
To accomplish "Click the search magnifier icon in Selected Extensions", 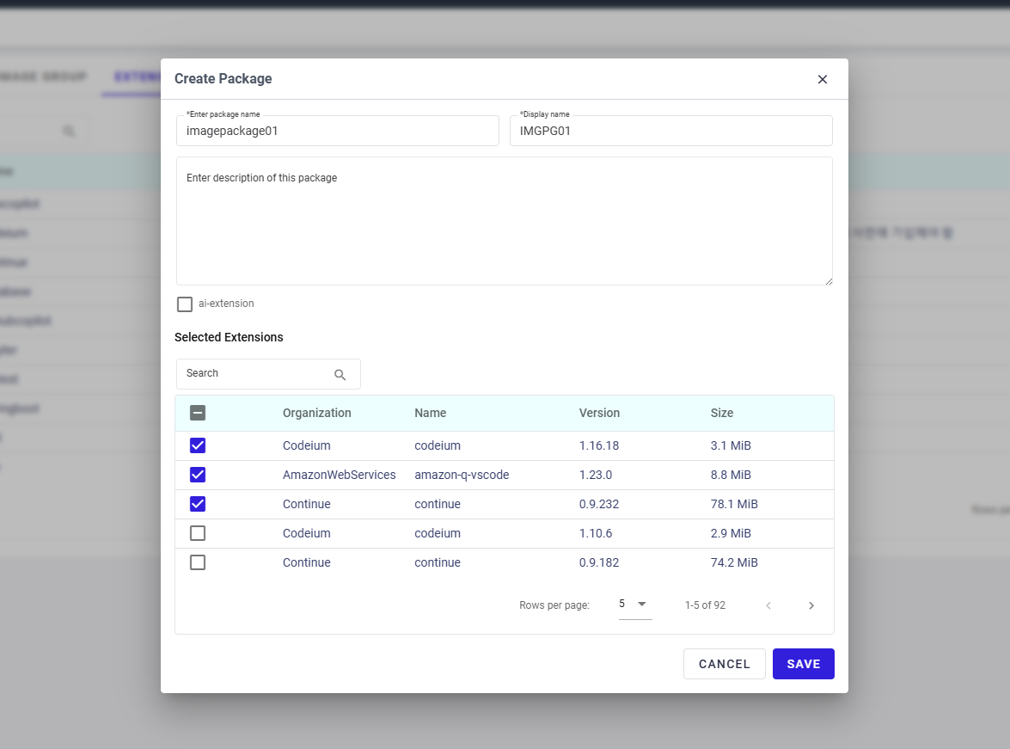I will pyautogui.click(x=340, y=375).
